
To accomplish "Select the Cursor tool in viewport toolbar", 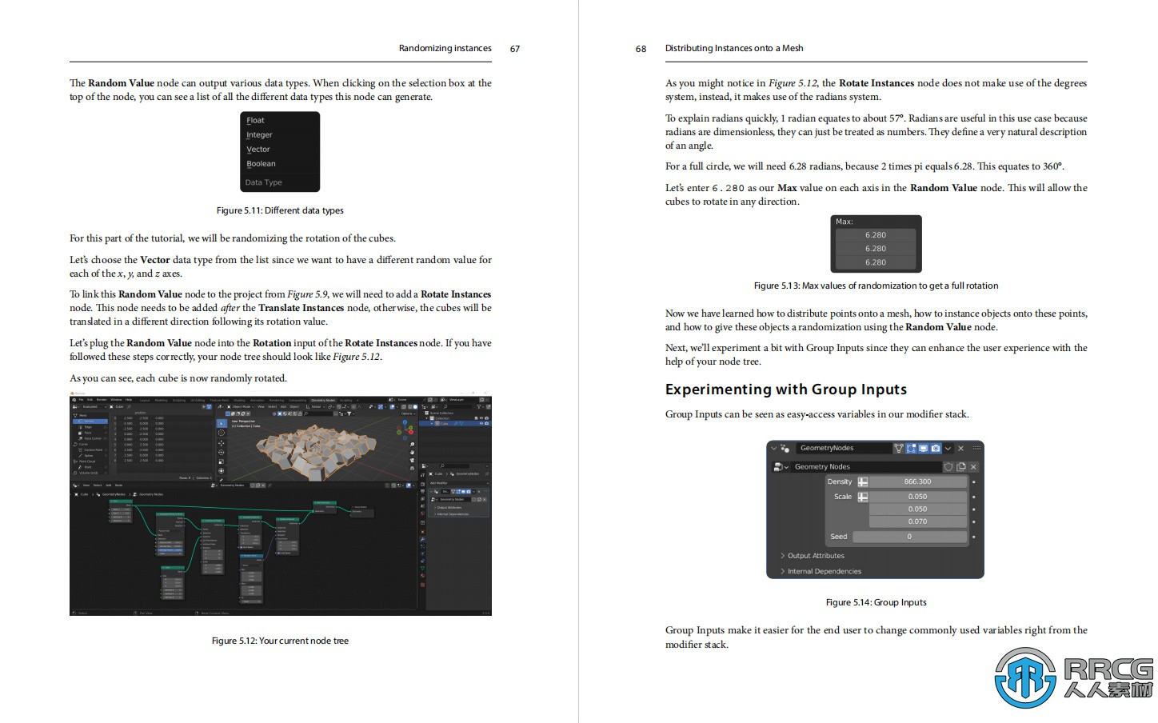I will tap(222, 433).
